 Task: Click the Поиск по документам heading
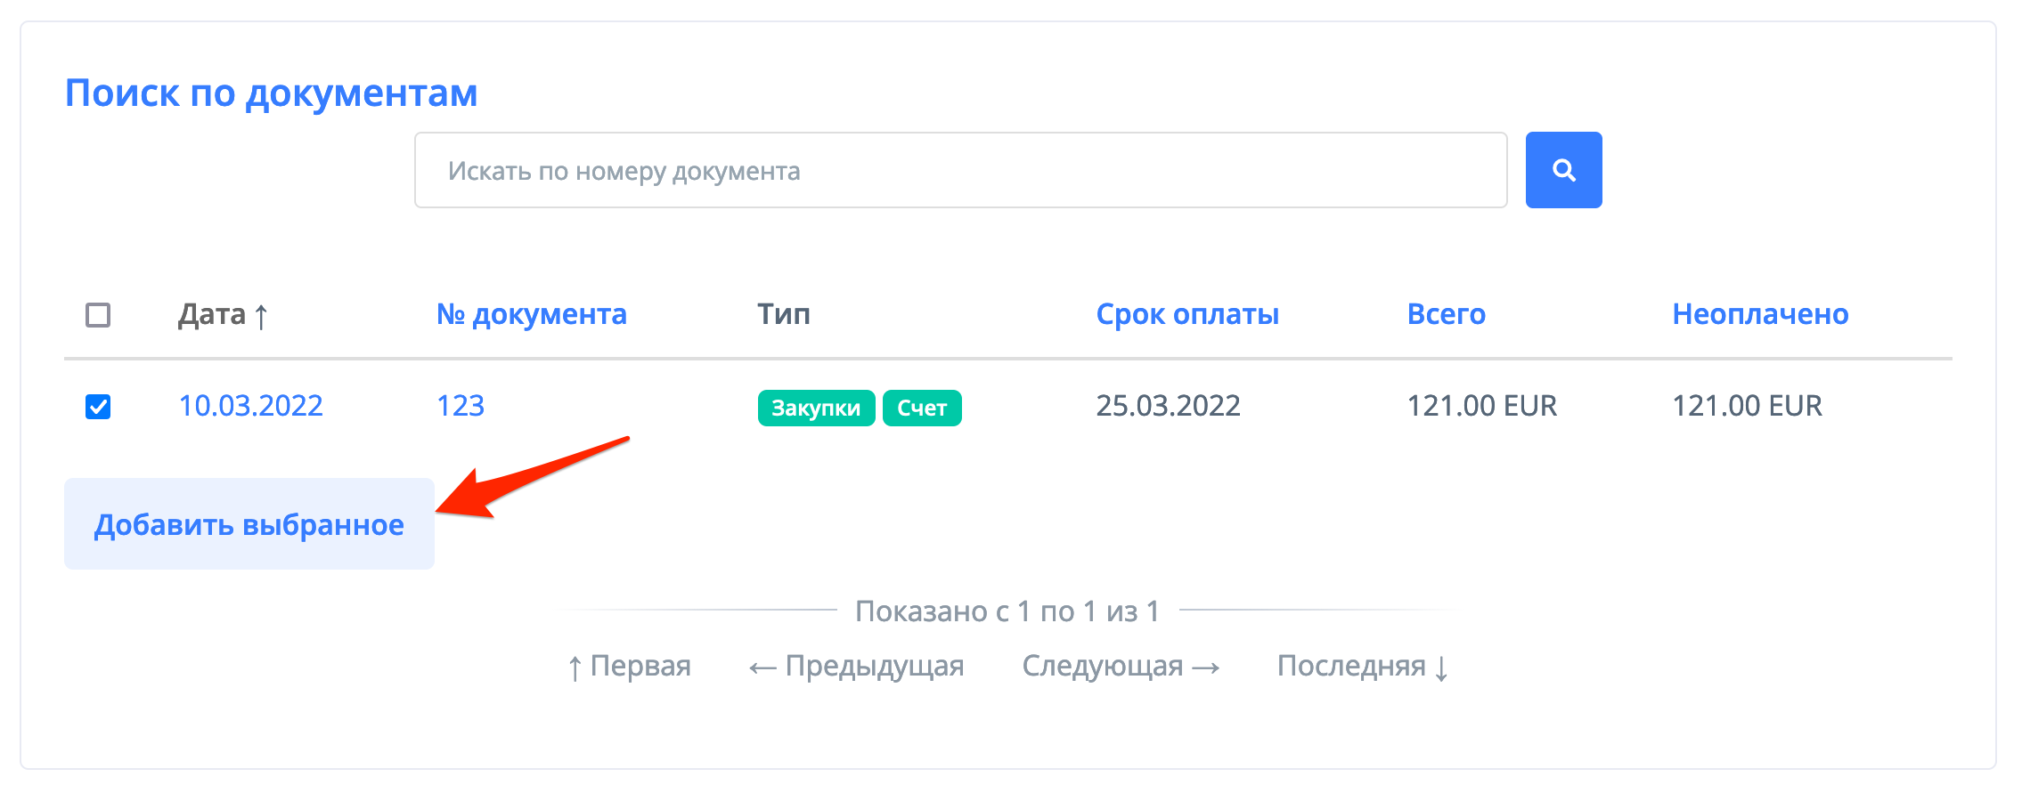[272, 93]
